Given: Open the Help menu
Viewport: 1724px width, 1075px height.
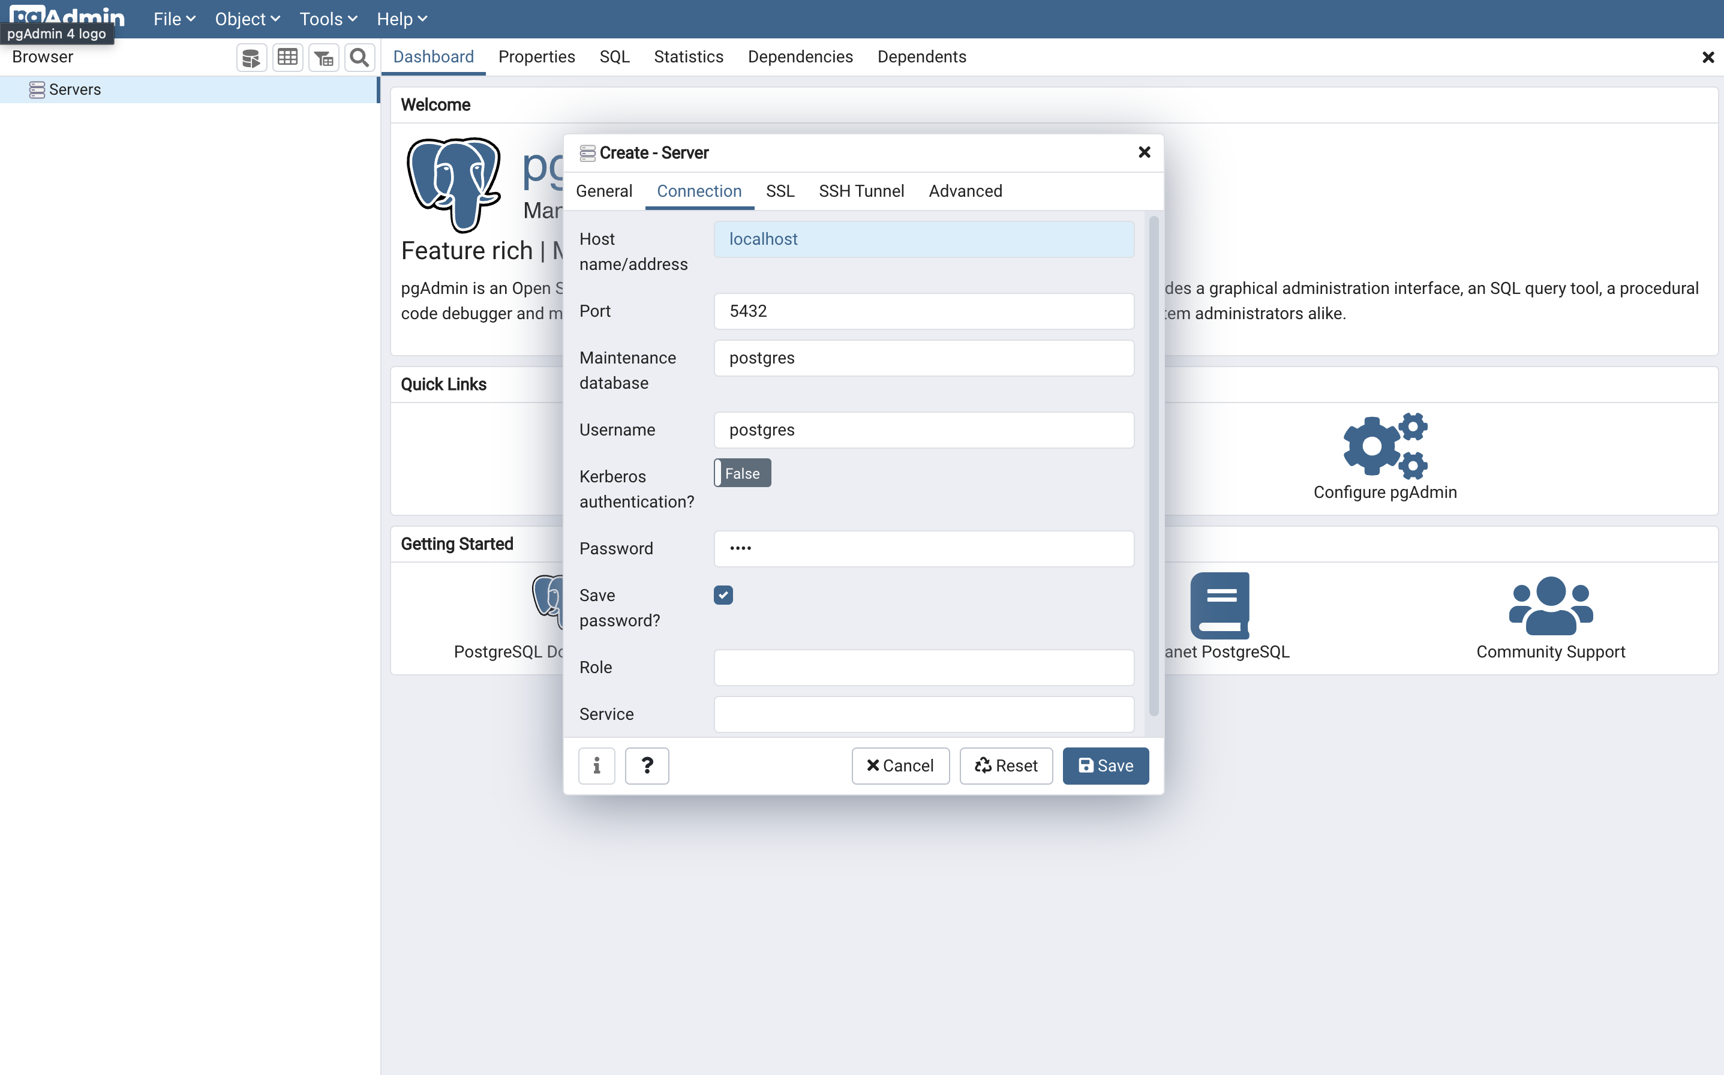Looking at the screenshot, I should (402, 19).
